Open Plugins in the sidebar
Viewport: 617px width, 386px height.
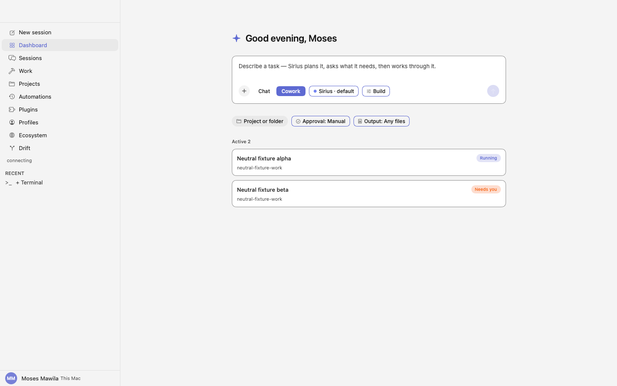(x=60, y=109)
